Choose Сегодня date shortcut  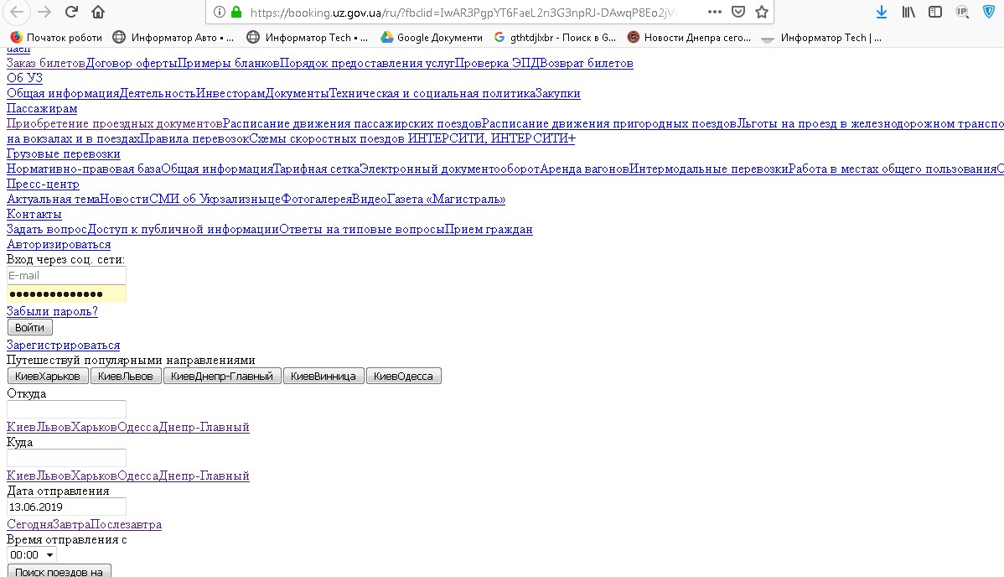[x=29, y=525]
